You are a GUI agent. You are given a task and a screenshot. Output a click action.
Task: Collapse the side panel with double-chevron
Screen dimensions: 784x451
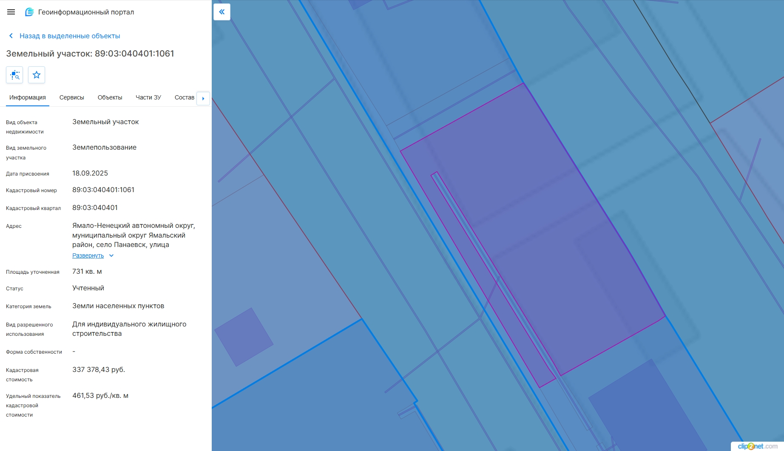click(222, 12)
